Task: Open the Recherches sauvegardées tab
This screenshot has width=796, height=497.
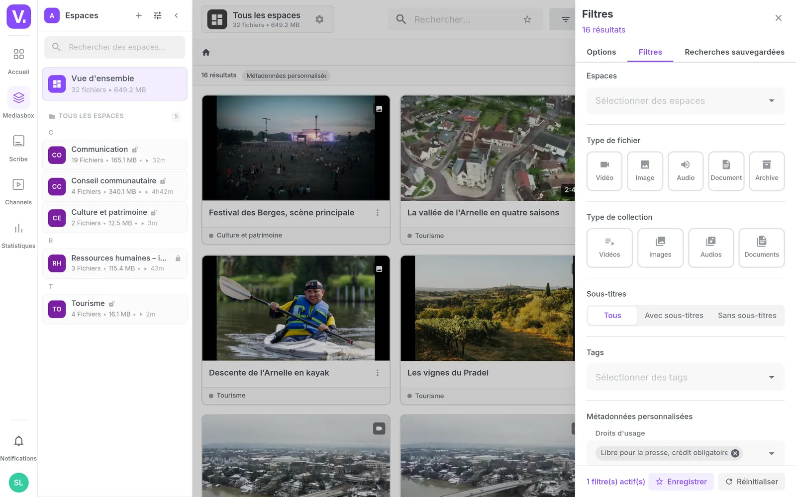Action: point(734,52)
